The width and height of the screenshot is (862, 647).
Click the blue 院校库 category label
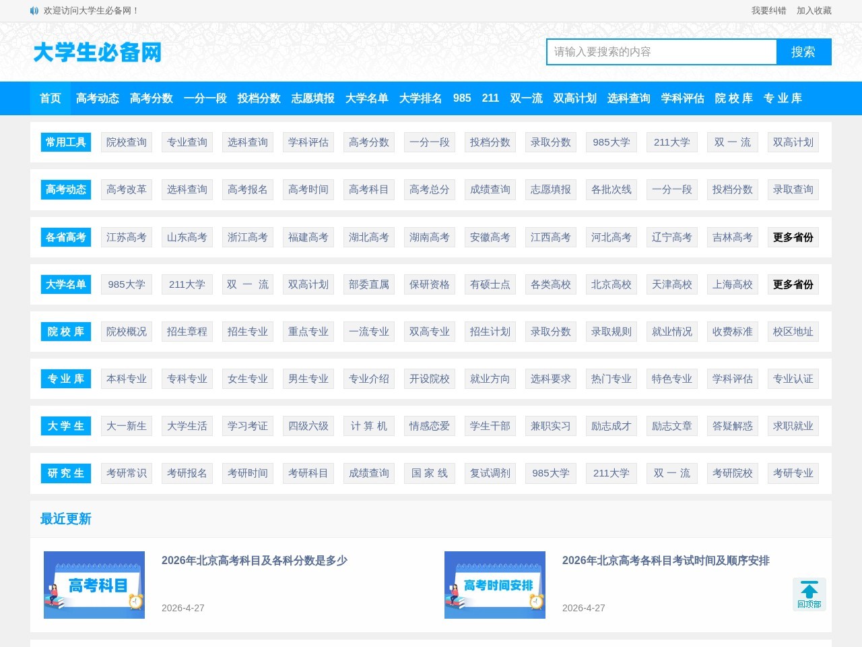point(66,332)
